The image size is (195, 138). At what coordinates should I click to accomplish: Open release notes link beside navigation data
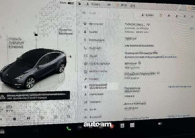click(x=179, y=116)
